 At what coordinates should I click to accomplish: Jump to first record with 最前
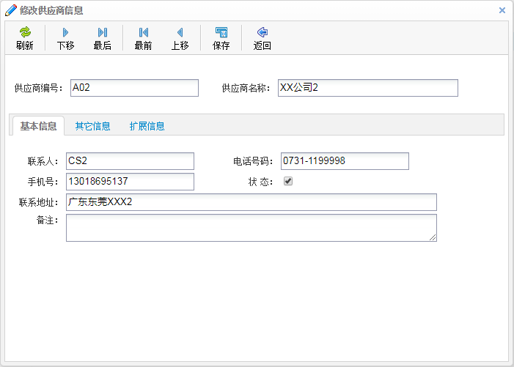[143, 38]
